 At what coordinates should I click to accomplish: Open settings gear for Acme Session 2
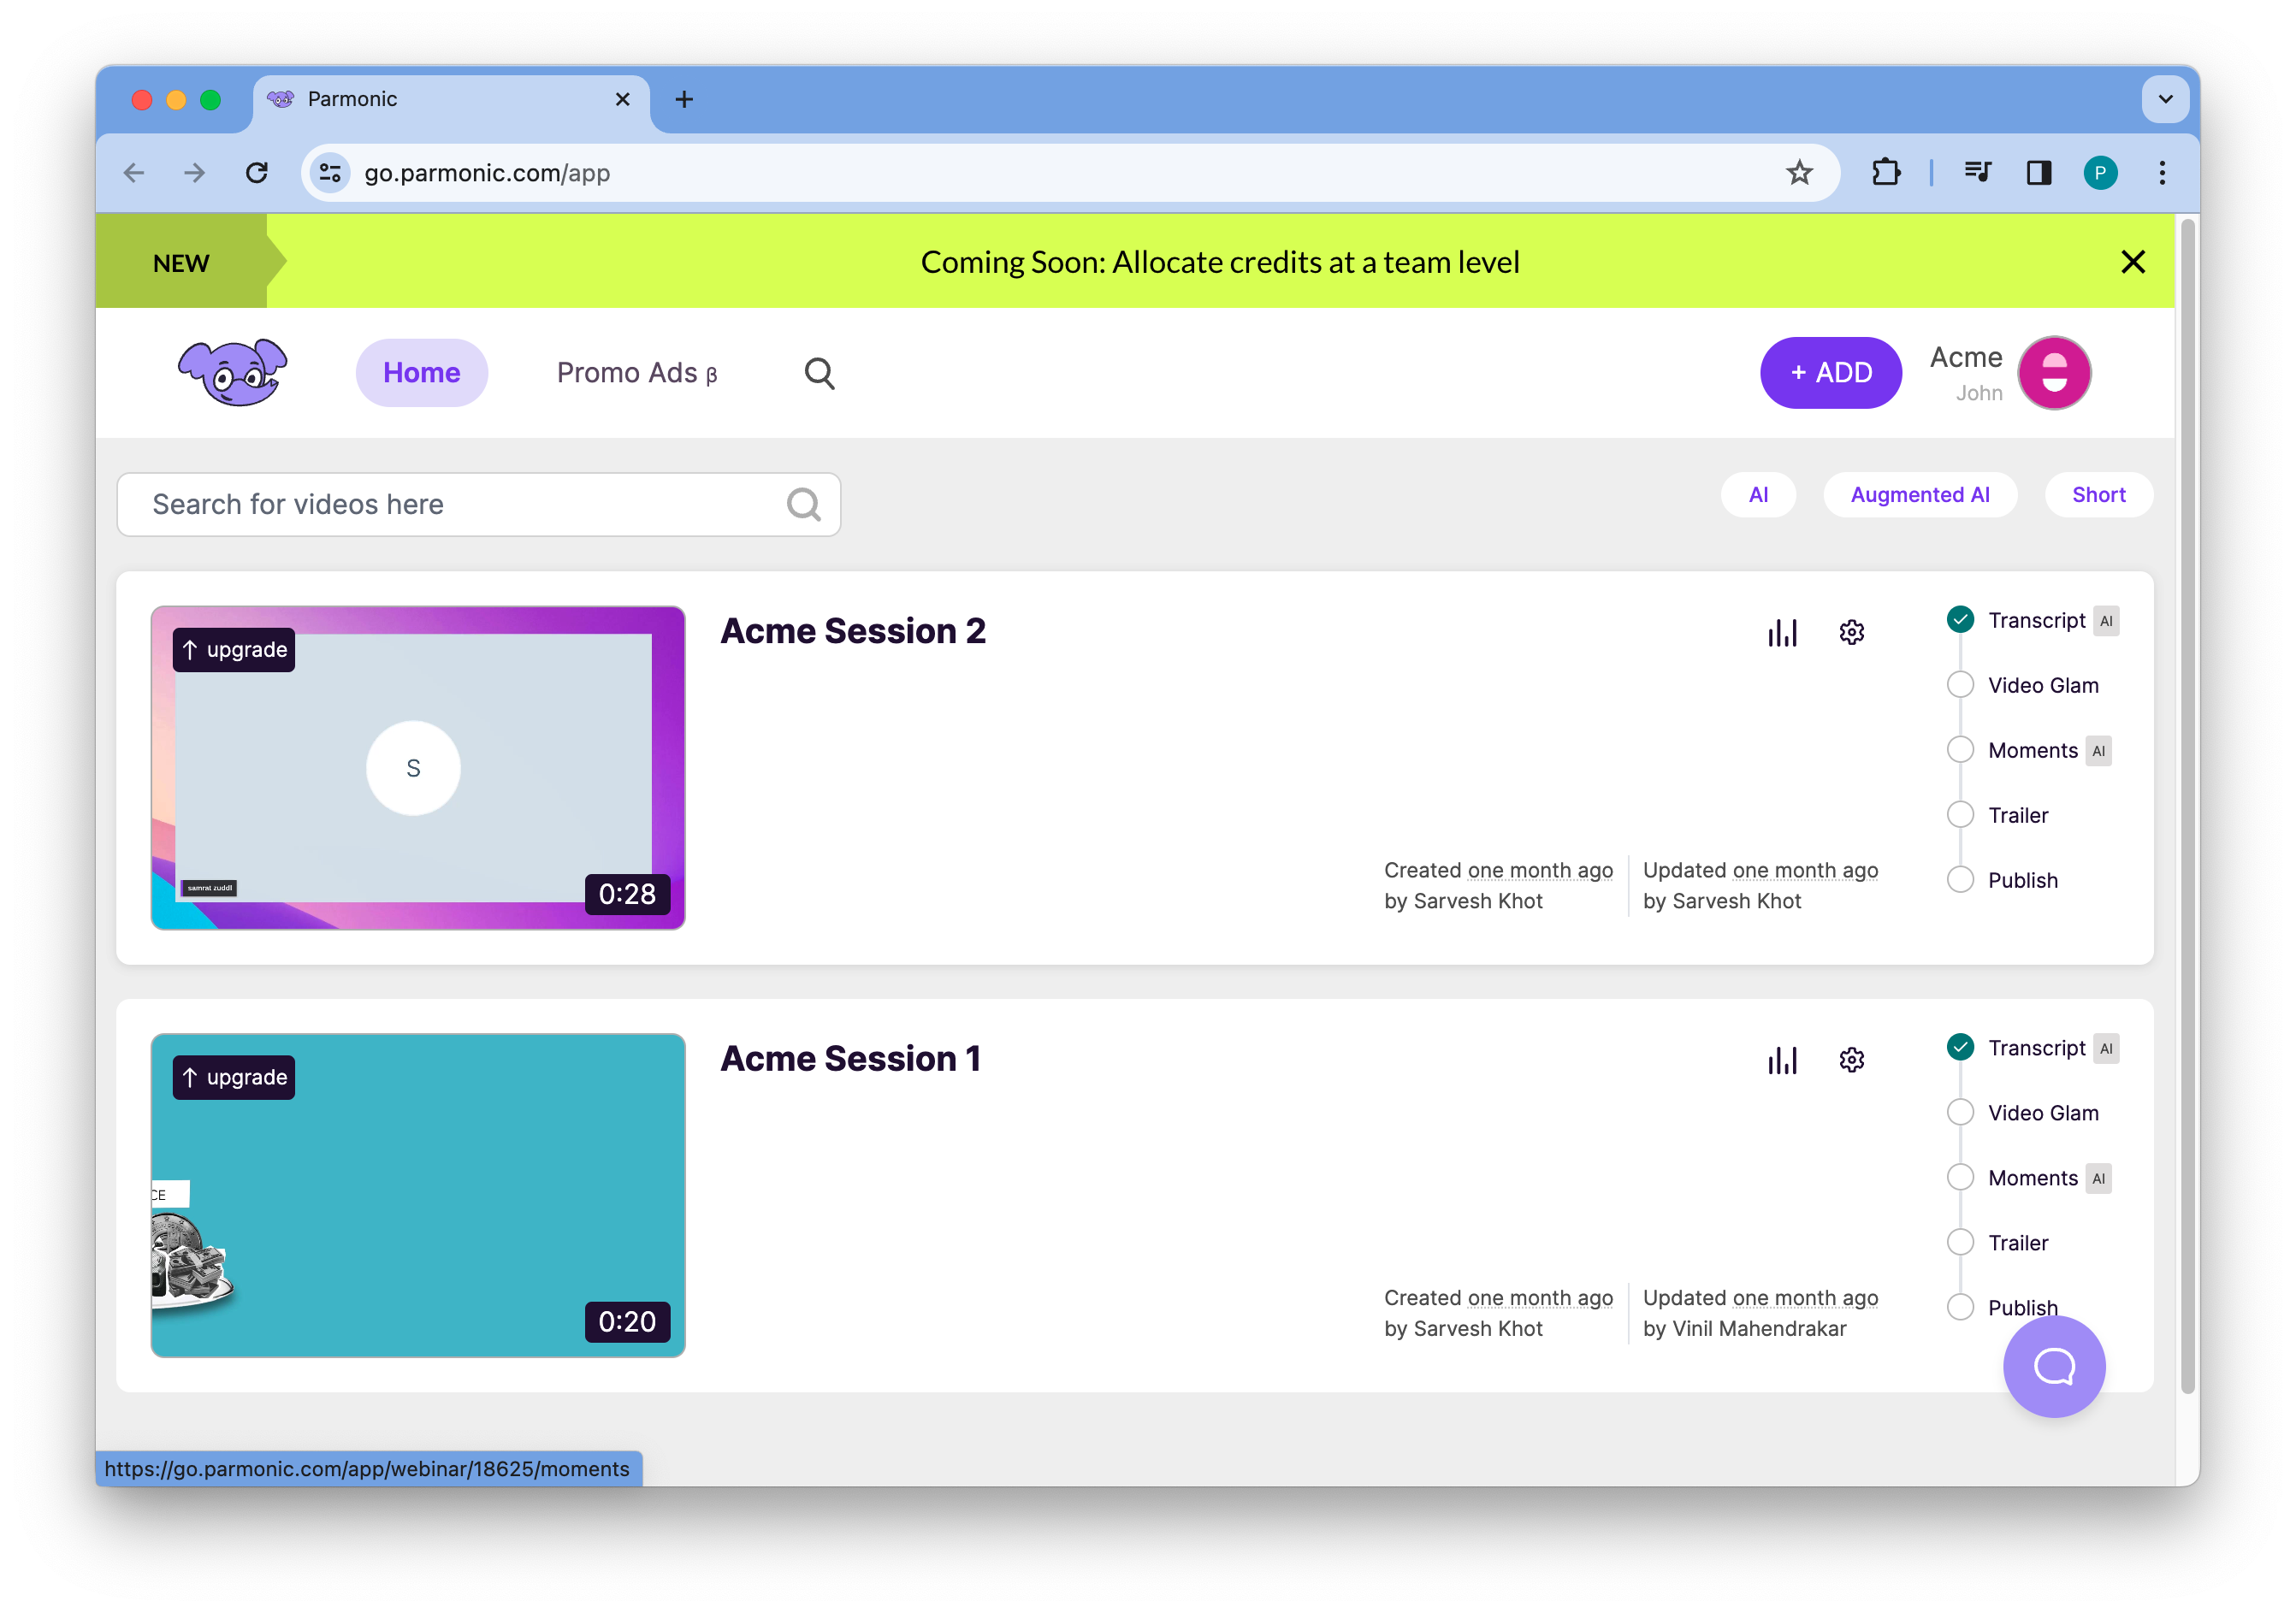click(1851, 632)
